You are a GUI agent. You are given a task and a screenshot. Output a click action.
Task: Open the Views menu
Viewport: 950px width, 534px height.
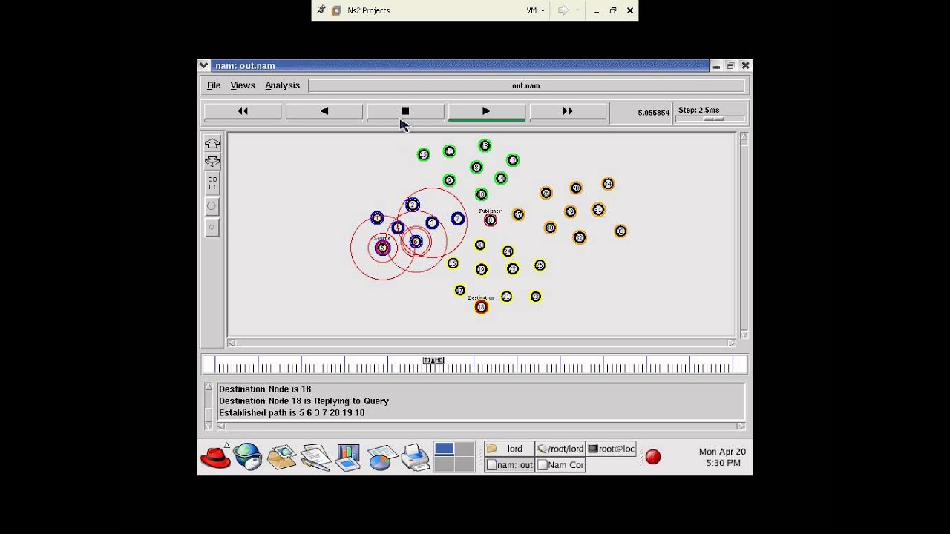point(243,85)
